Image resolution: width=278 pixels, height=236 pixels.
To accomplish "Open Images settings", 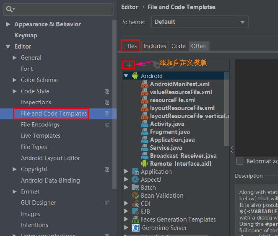I will [30, 214].
